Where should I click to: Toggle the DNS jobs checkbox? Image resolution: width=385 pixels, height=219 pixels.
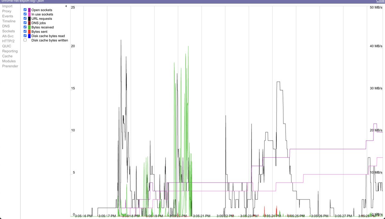coord(25,23)
